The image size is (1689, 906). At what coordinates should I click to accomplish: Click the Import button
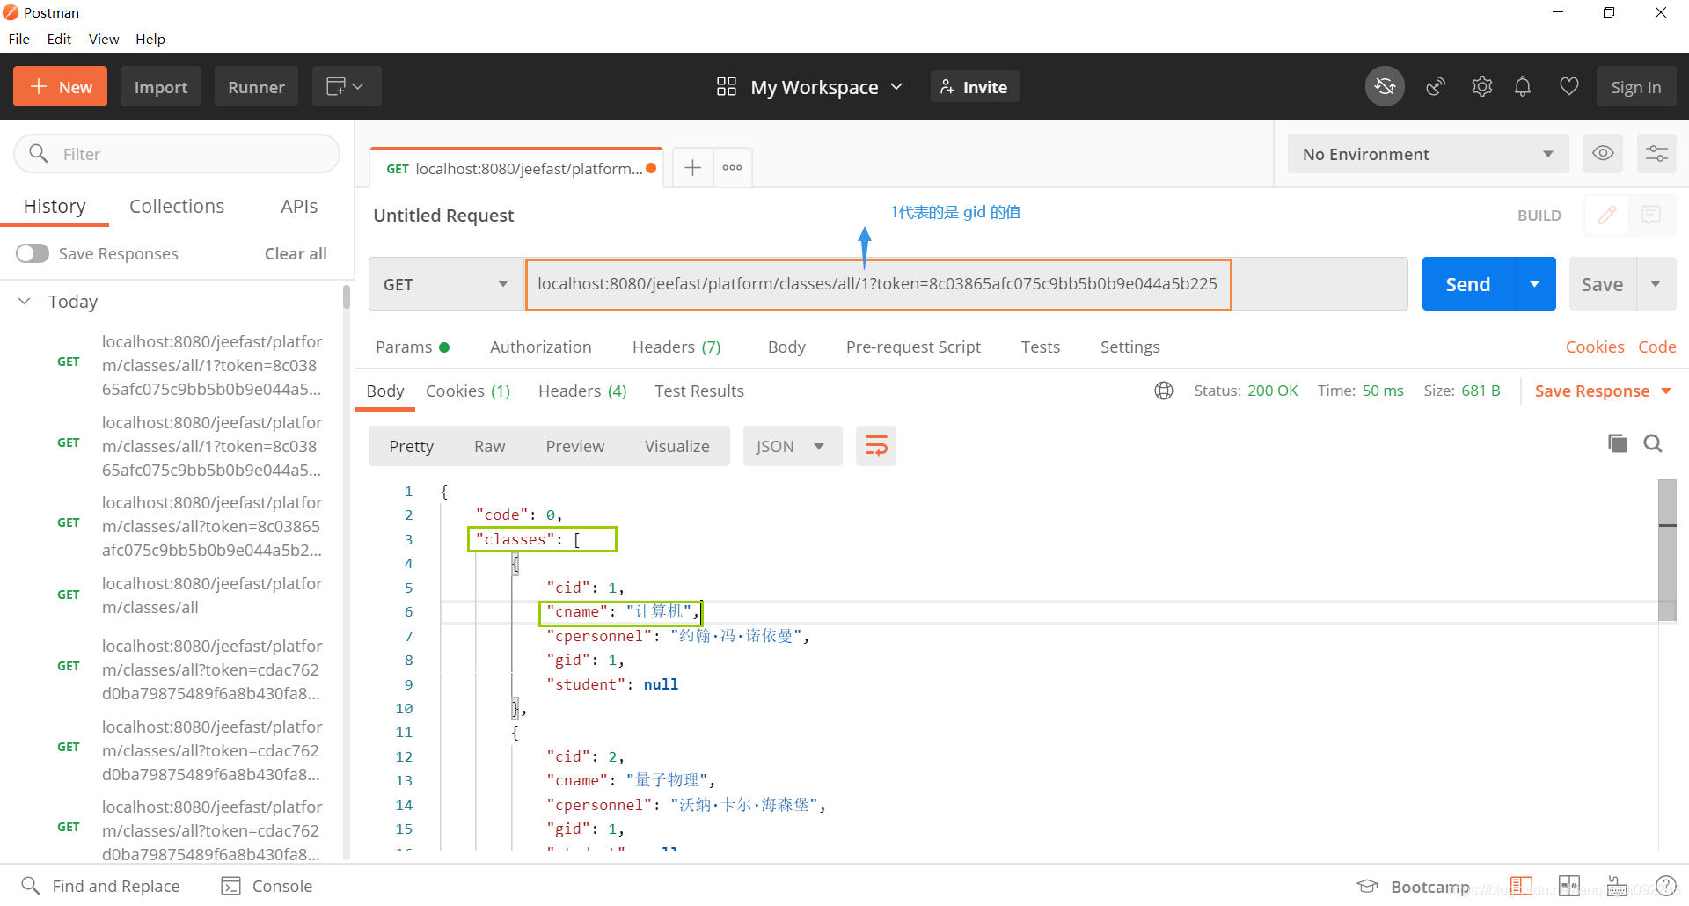coord(161,86)
